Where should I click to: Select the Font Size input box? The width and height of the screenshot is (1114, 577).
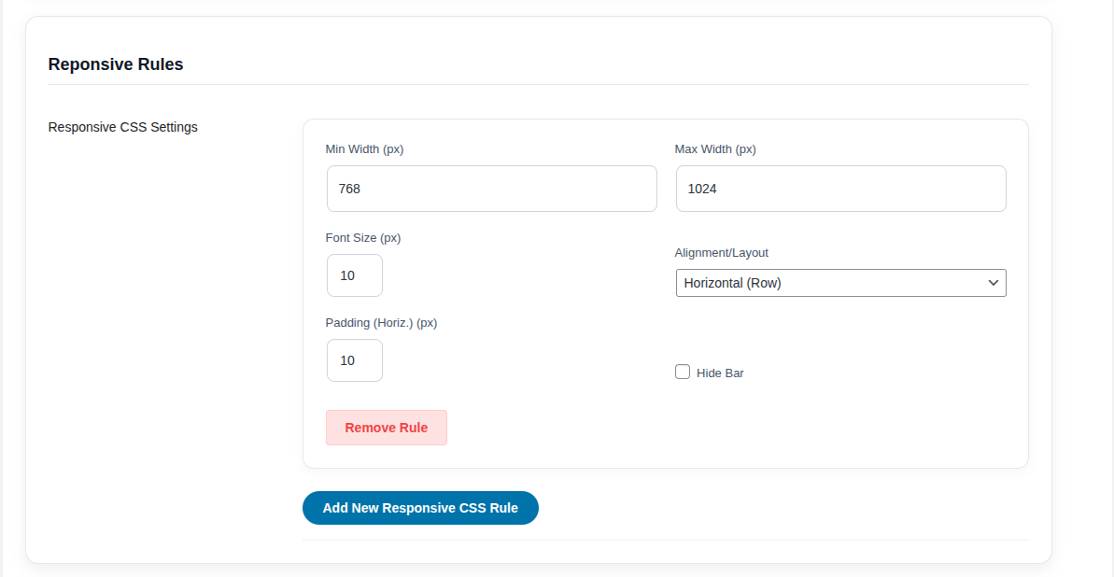point(355,275)
